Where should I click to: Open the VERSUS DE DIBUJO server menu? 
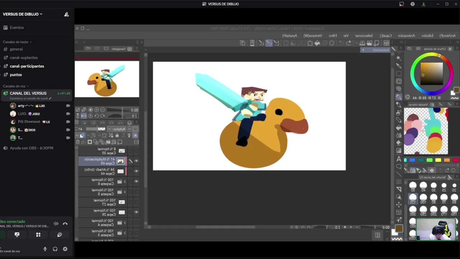[23, 14]
